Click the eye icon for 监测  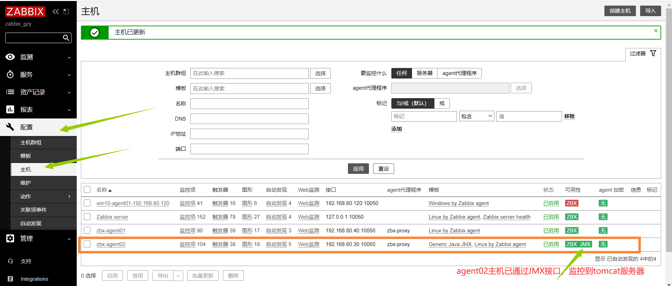pos(10,57)
